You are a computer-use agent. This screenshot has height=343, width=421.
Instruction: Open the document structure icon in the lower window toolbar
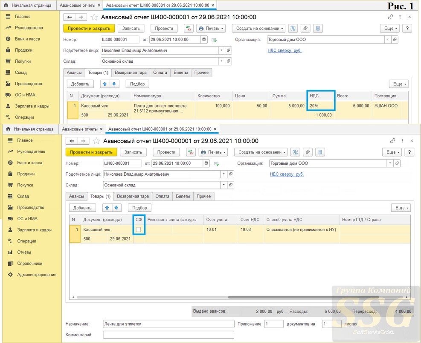pyautogui.click(x=295, y=152)
